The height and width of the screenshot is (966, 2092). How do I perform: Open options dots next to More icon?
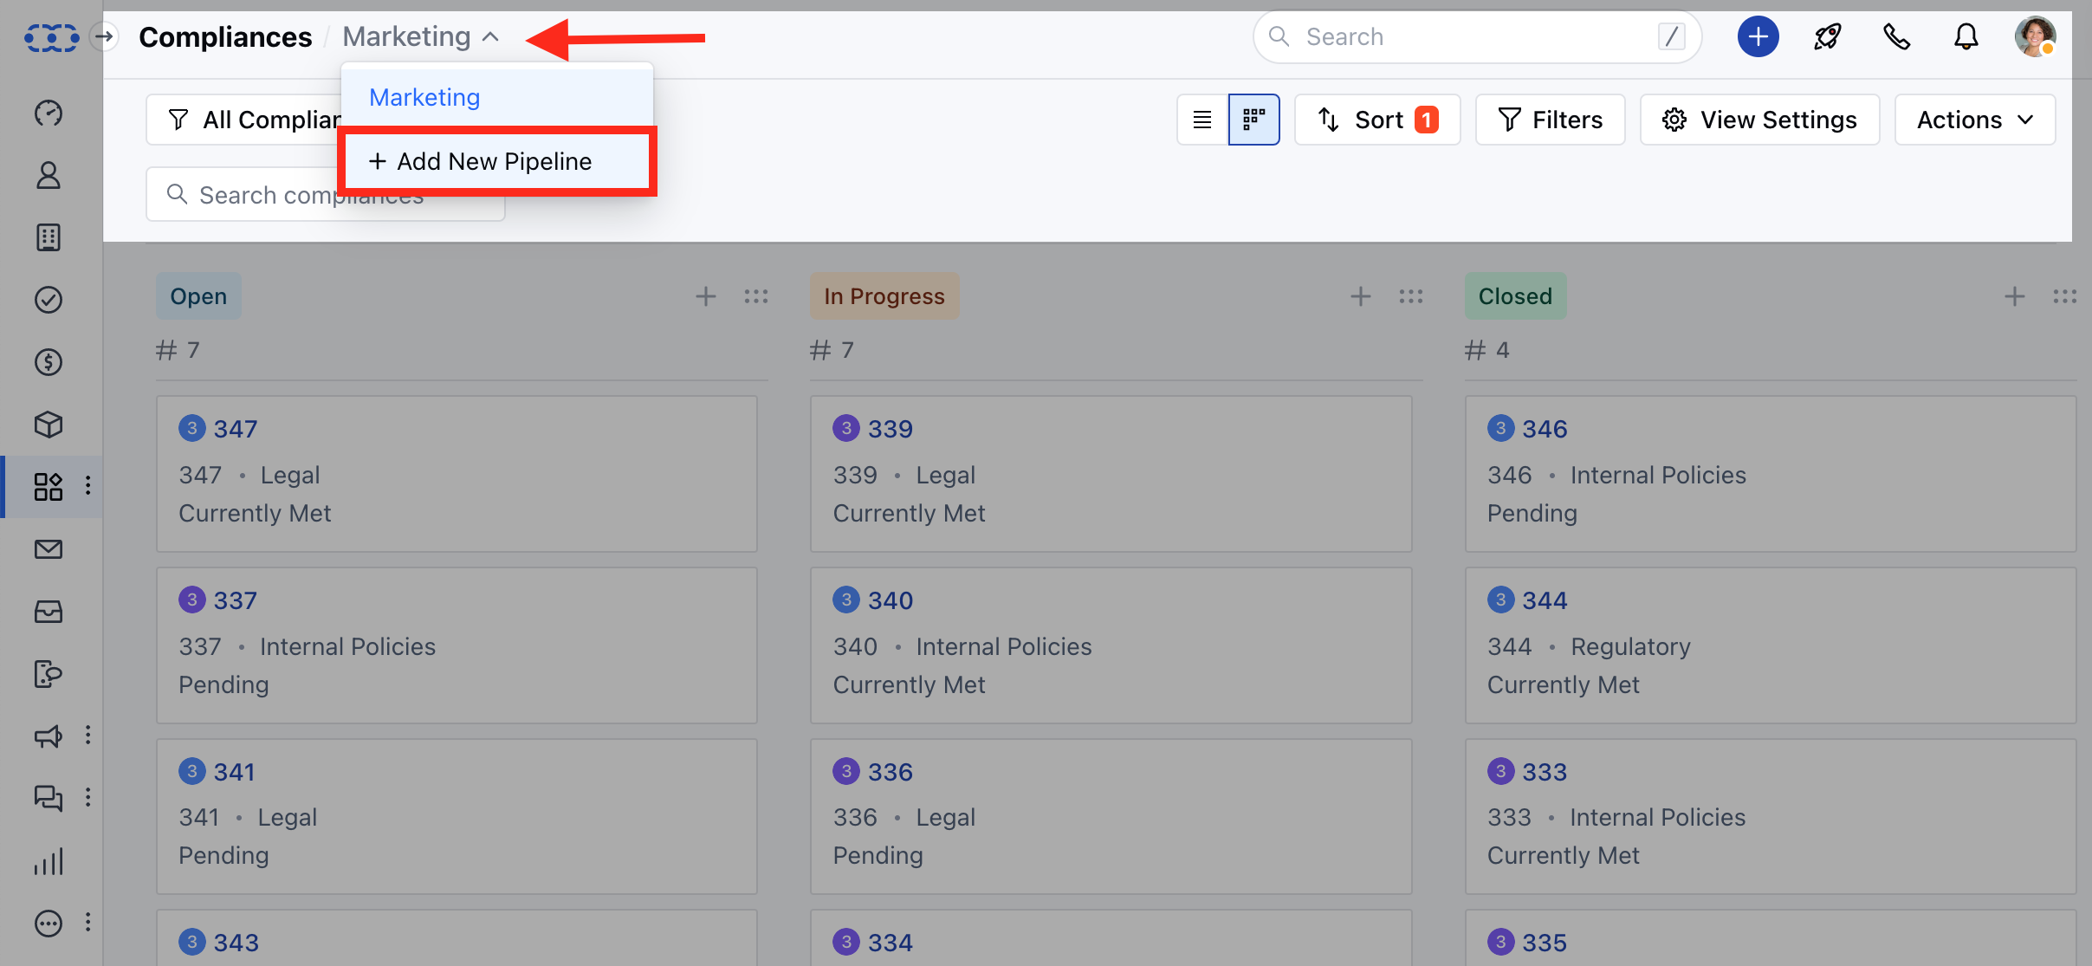(x=87, y=922)
